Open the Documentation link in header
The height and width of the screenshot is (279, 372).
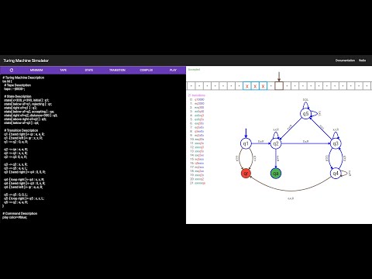(345, 60)
